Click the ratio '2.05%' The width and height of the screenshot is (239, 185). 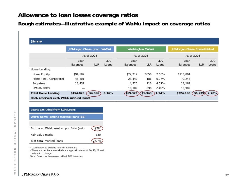point(160,88)
